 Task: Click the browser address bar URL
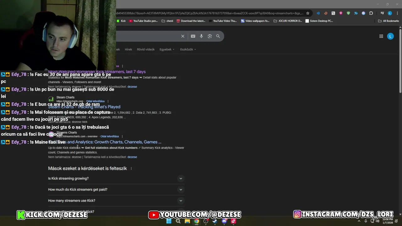tap(209, 13)
